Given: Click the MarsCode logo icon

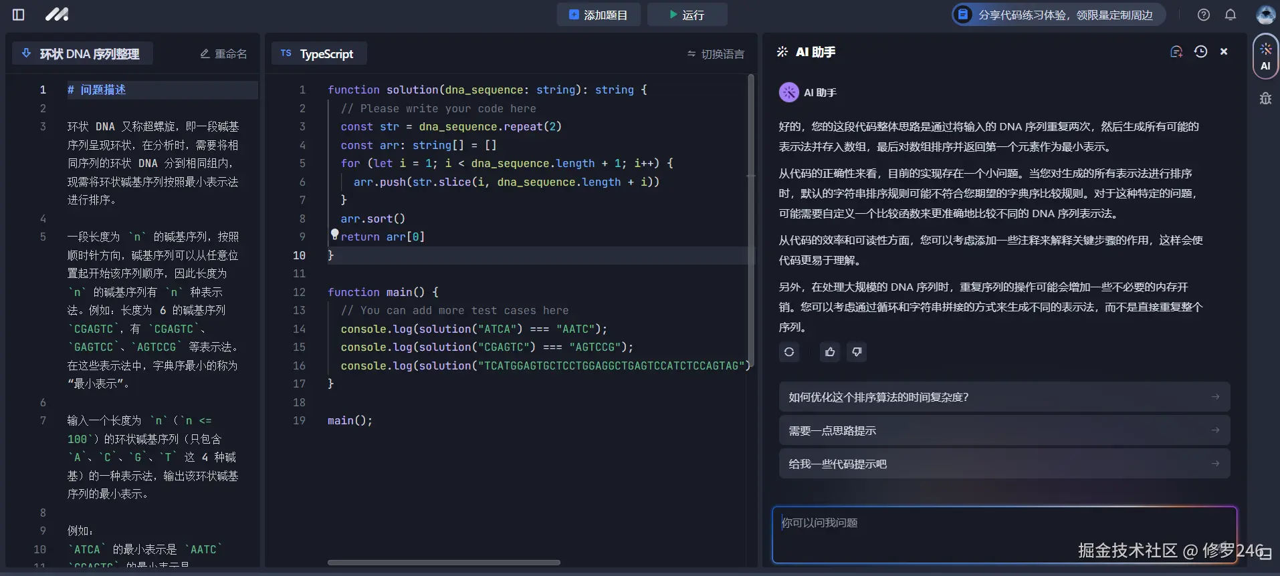Looking at the screenshot, I should point(57,15).
